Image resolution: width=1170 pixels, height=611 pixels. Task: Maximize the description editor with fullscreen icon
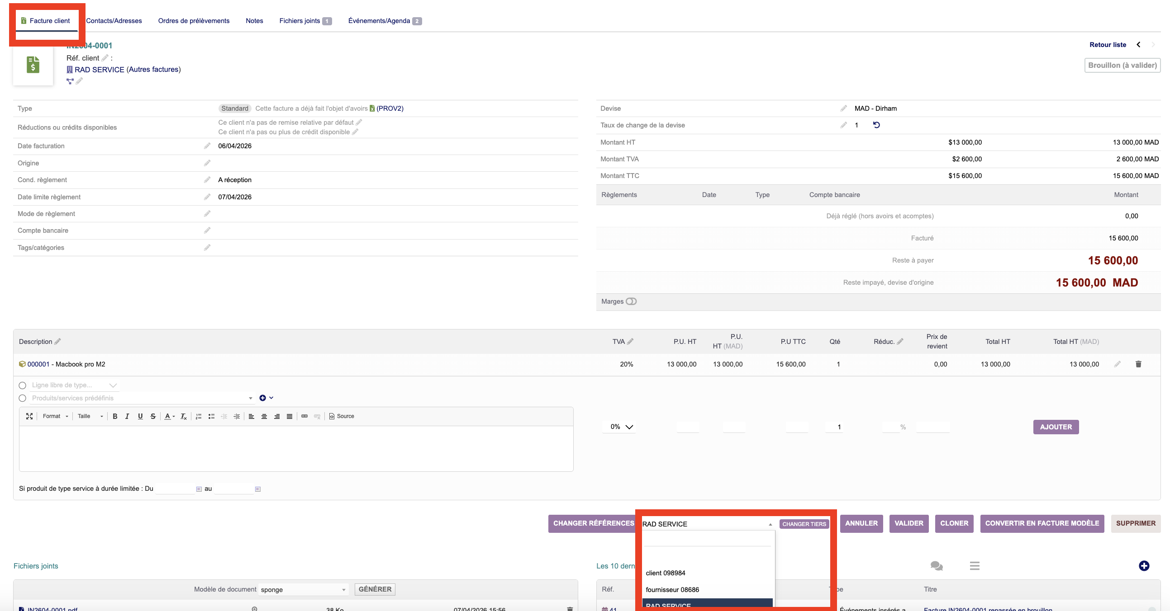29,416
